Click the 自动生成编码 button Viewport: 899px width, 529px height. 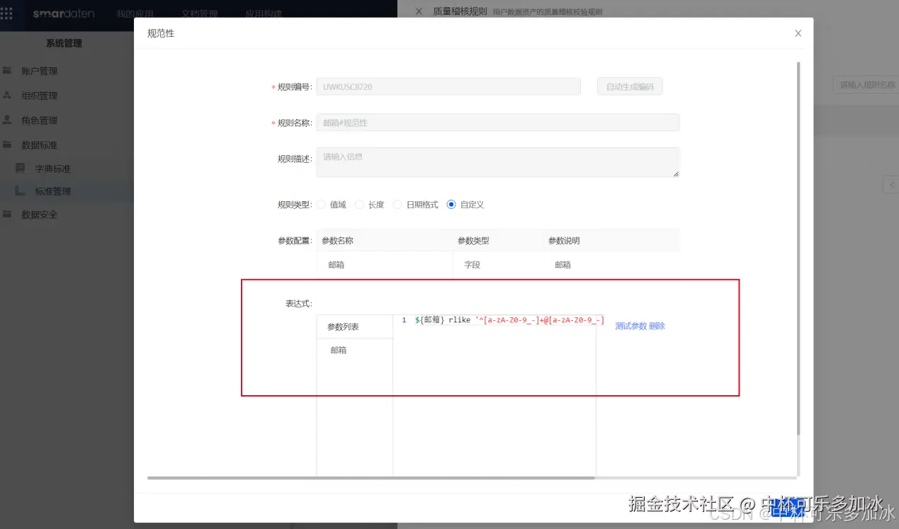(629, 86)
